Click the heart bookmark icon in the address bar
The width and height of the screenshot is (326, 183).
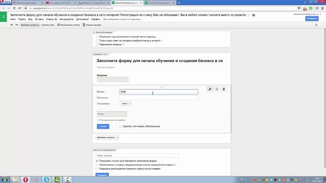[x=299, y=8]
